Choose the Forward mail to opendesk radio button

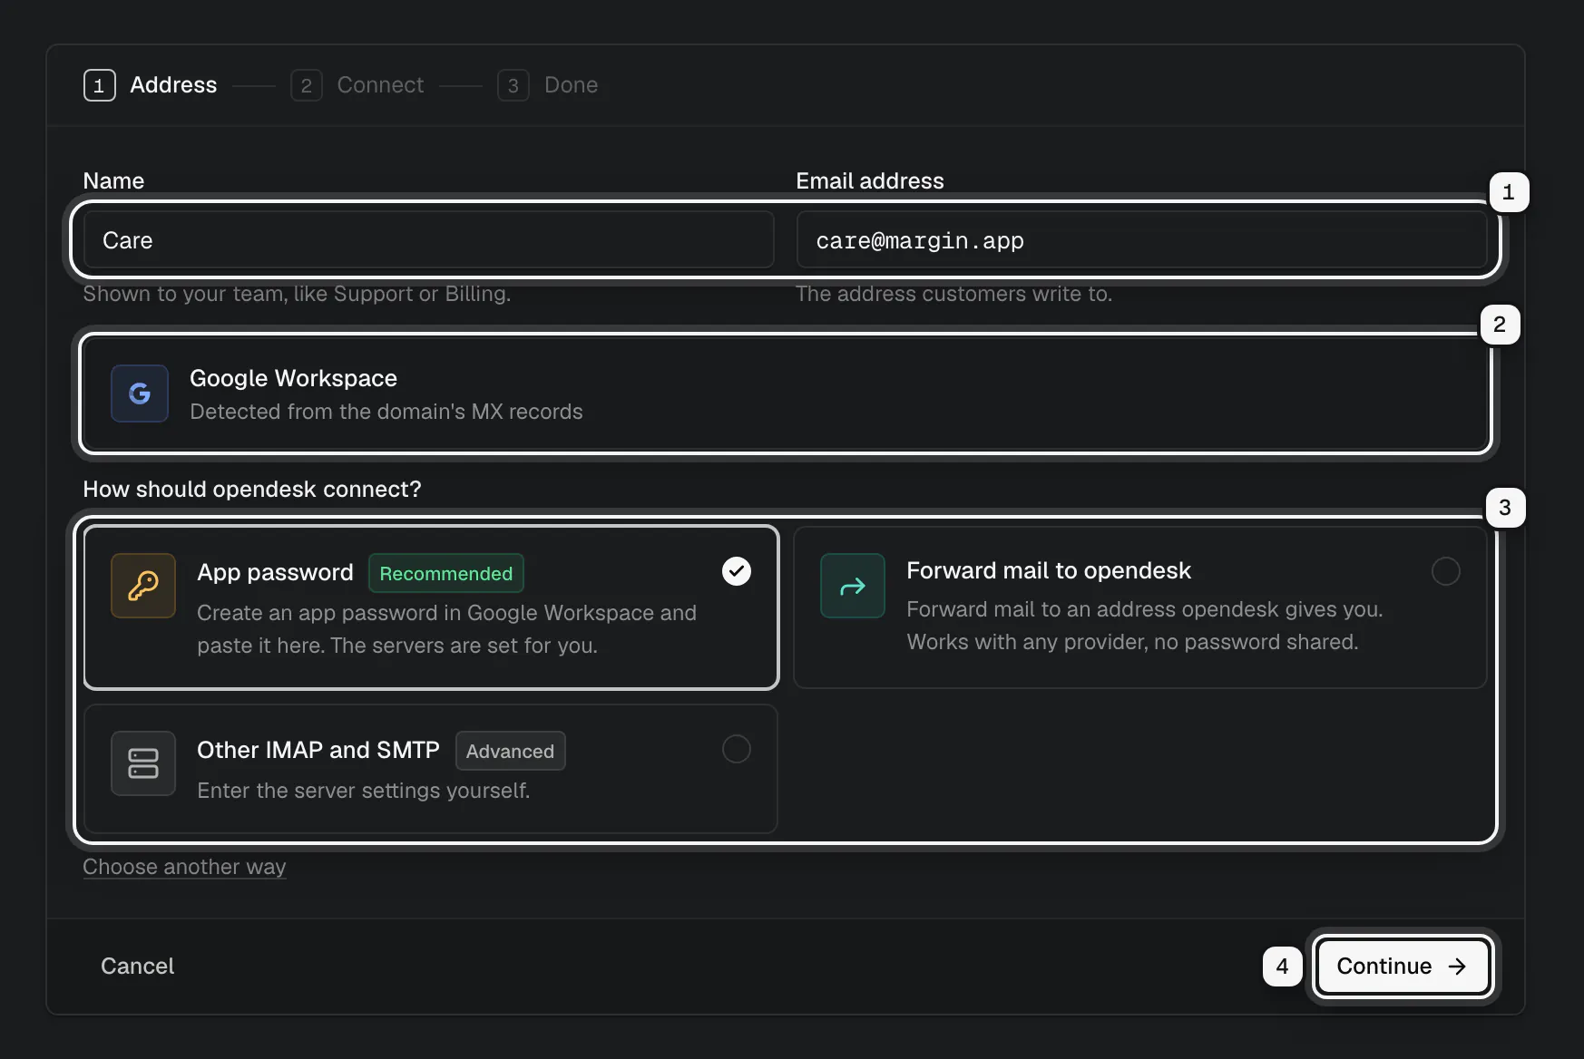click(x=1446, y=571)
